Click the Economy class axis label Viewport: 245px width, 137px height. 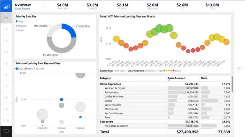click(42, 128)
